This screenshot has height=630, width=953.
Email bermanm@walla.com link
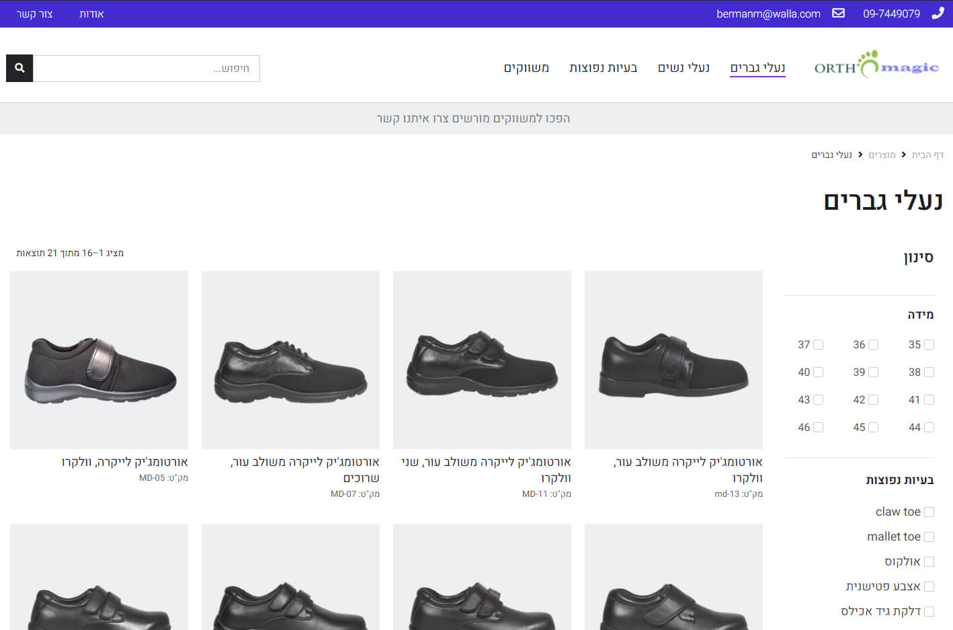point(768,13)
